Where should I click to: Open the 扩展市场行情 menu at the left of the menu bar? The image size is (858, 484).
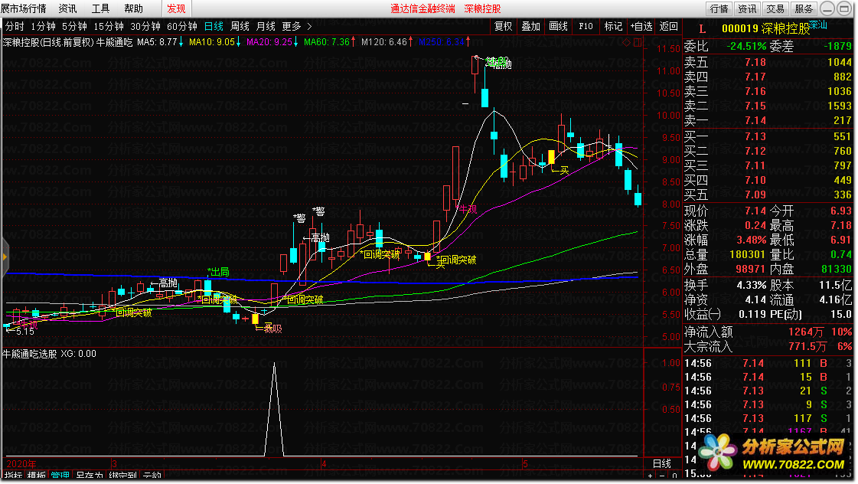[x=23, y=8]
